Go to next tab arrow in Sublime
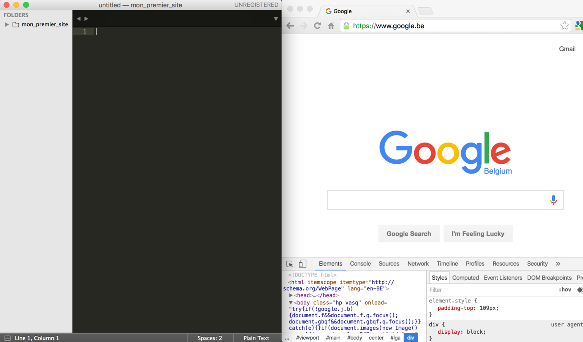This screenshot has width=583, height=342. tap(86, 19)
